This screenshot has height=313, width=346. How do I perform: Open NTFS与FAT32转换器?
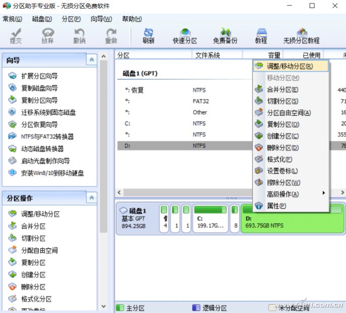coord(41,137)
